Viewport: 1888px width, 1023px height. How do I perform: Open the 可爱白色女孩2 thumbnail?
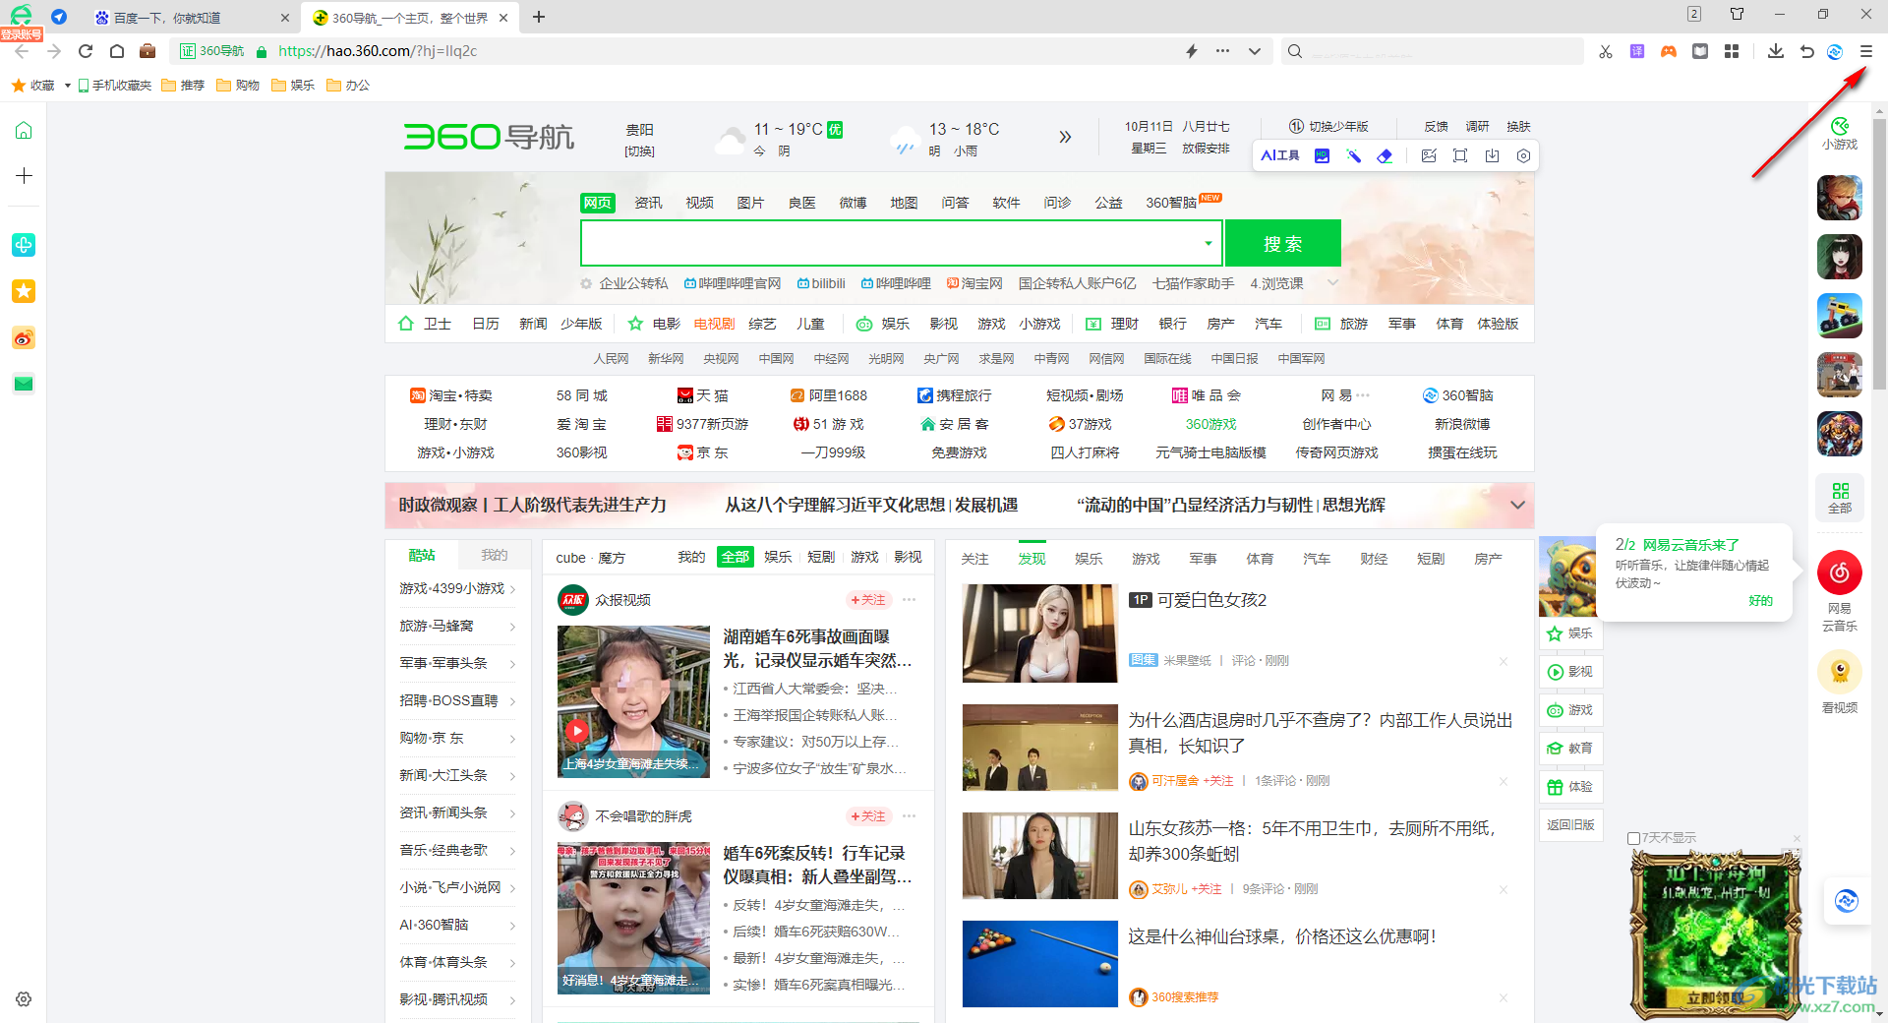tap(1040, 633)
